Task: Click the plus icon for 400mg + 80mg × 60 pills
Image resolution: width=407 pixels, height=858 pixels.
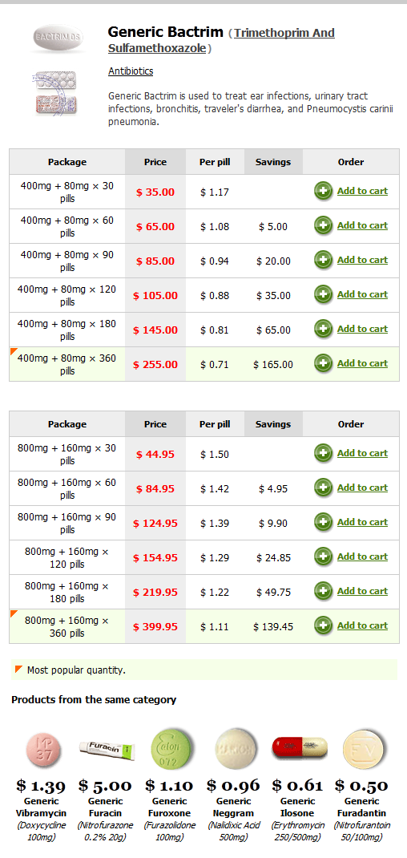Action: (x=324, y=225)
